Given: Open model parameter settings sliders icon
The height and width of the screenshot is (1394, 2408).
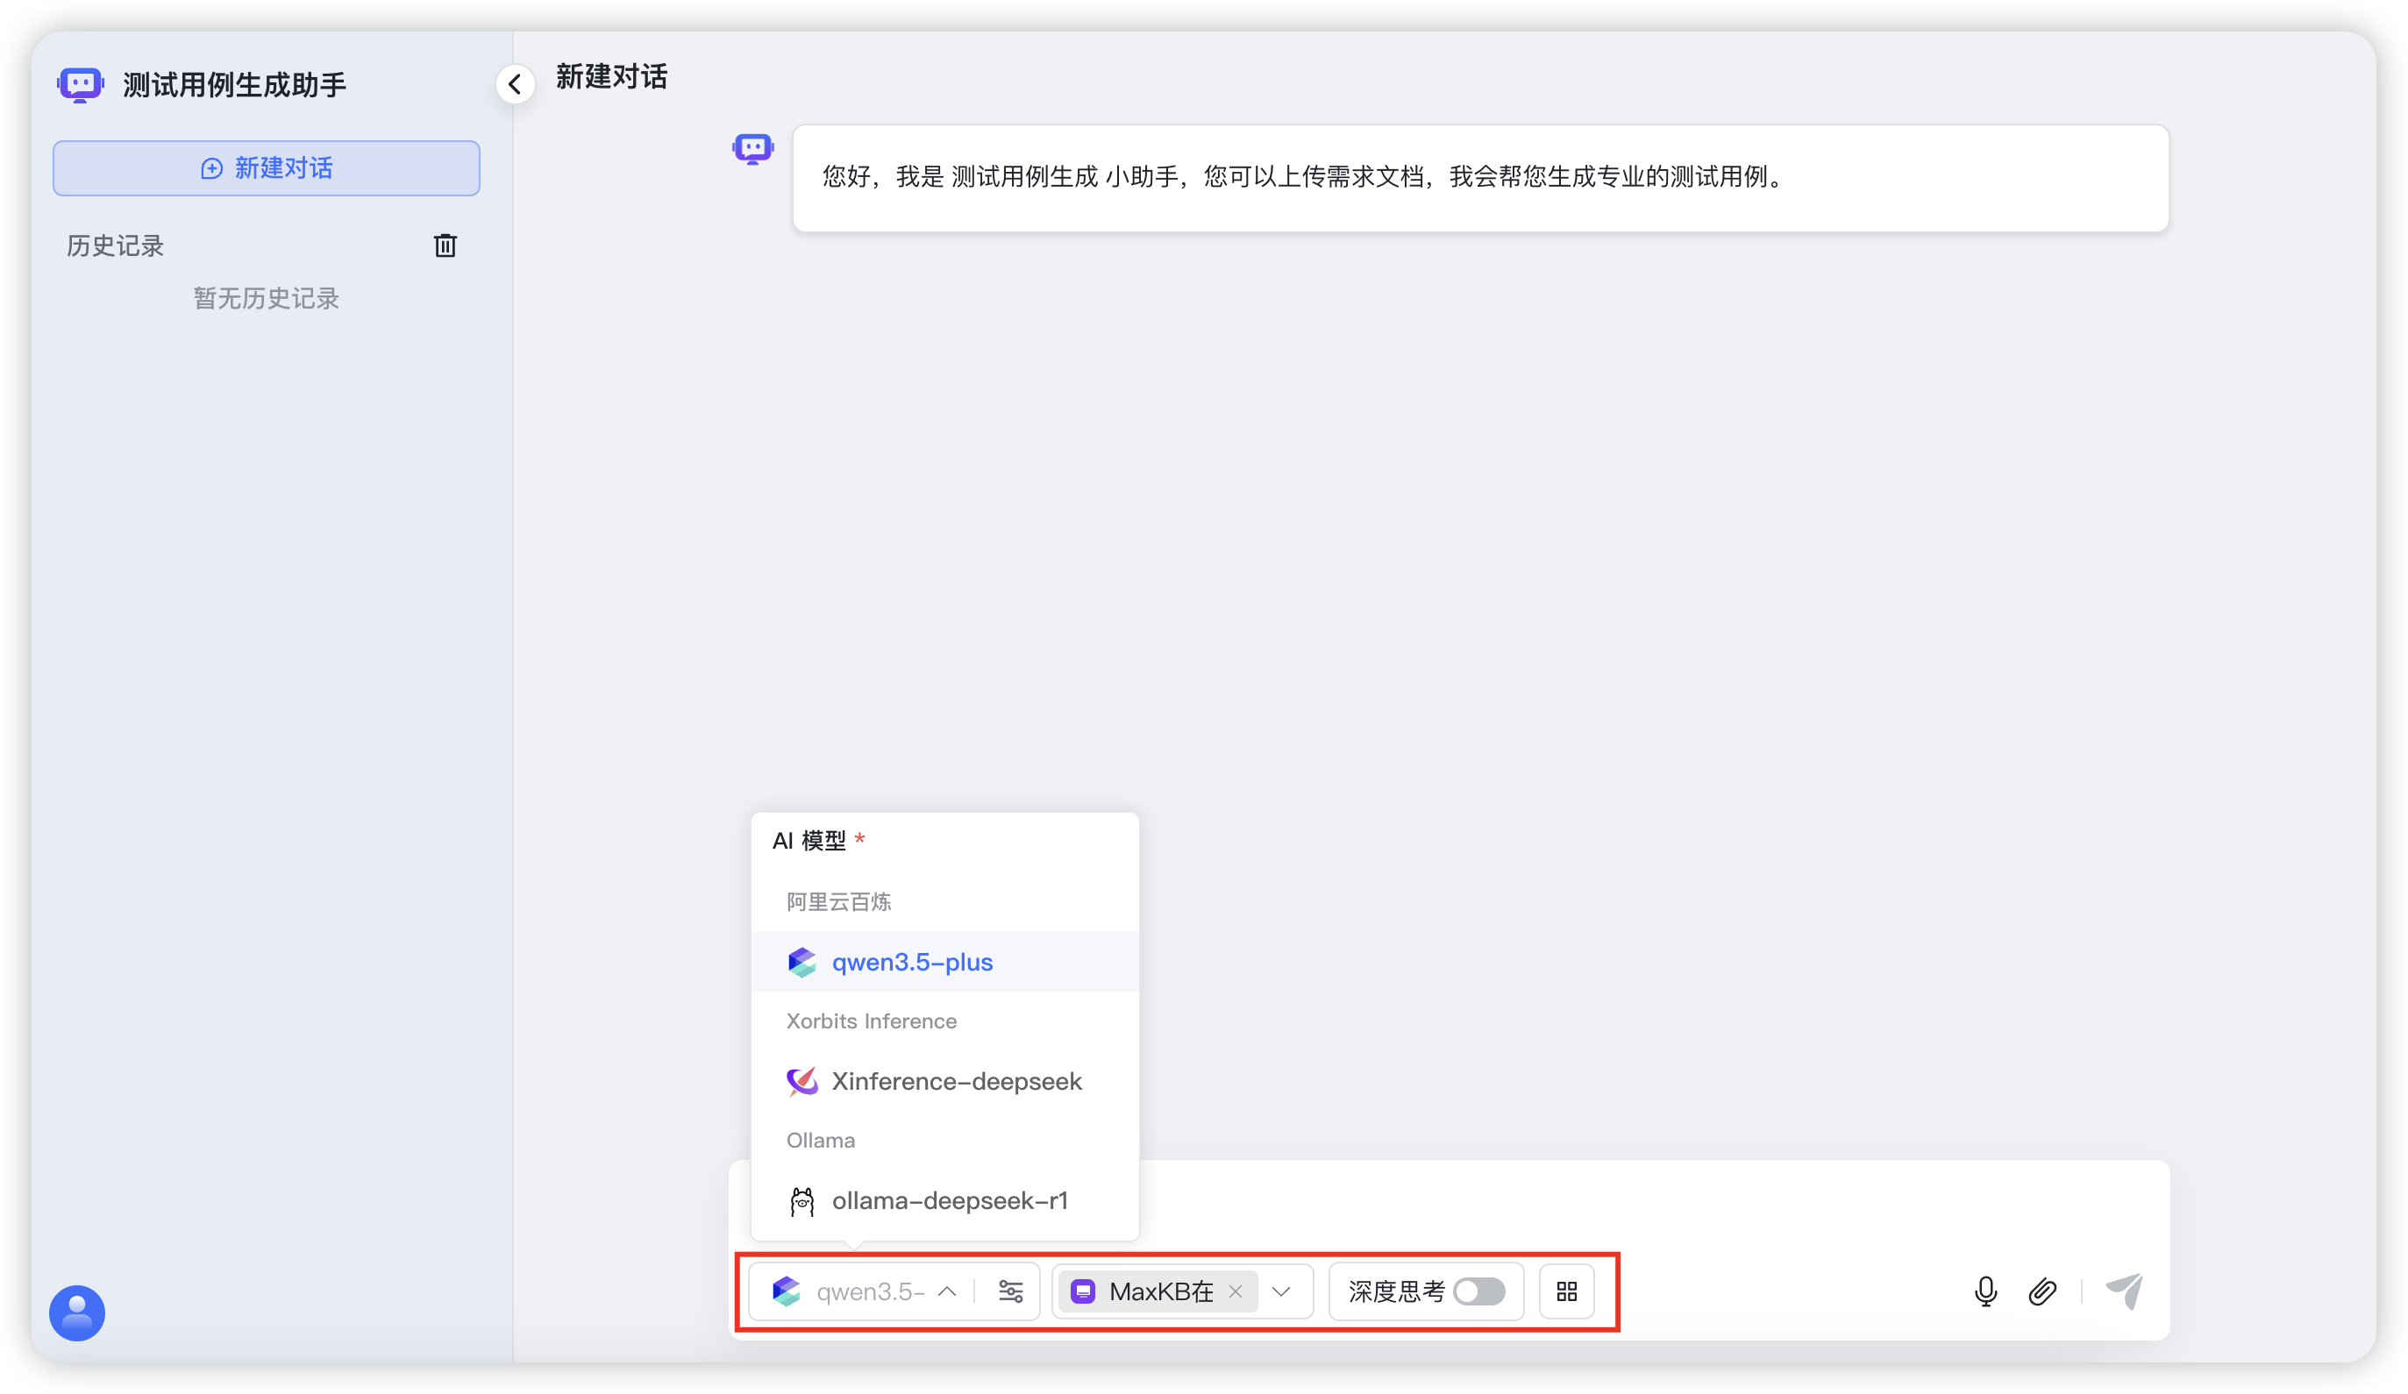Looking at the screenshot, I should pyautogui.click(x=1011, y=1291).
